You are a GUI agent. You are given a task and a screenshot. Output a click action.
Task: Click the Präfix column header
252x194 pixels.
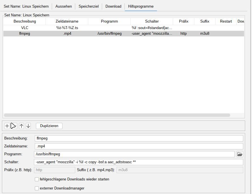(184, 21)
